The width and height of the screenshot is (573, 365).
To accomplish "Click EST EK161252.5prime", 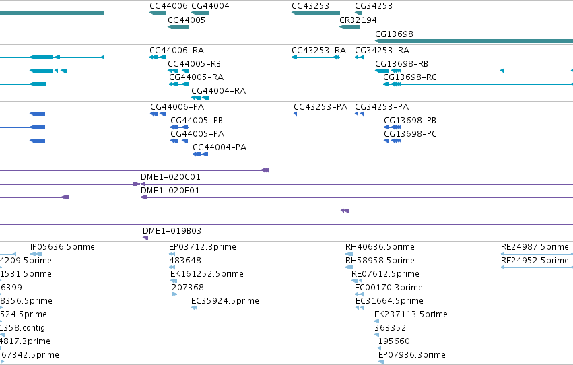I will click(207, 274).
